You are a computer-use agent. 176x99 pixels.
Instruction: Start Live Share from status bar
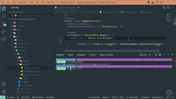tap(38, 97)
